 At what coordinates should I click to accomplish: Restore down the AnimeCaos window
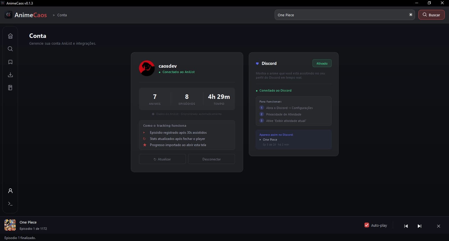[429, 3]
